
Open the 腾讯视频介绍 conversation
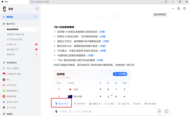[13, 49]
